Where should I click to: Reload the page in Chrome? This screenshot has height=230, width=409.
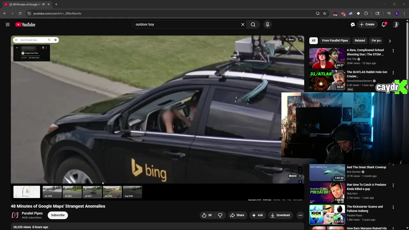coord(20,13)
